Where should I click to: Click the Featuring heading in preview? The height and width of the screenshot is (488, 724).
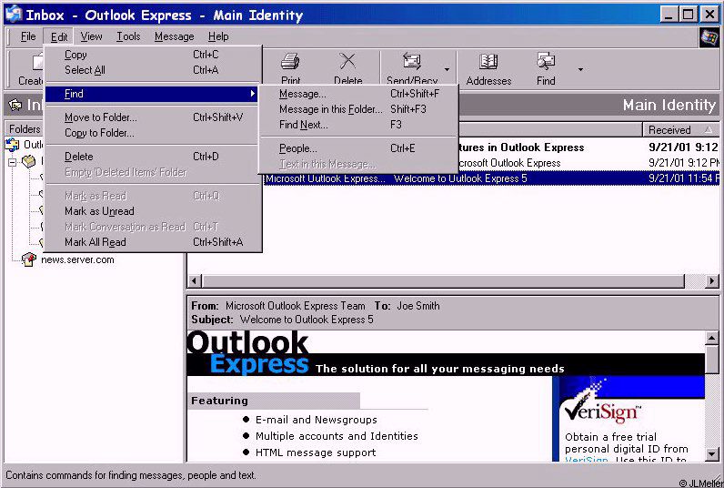pyautogui.click(x=219, y=401)
